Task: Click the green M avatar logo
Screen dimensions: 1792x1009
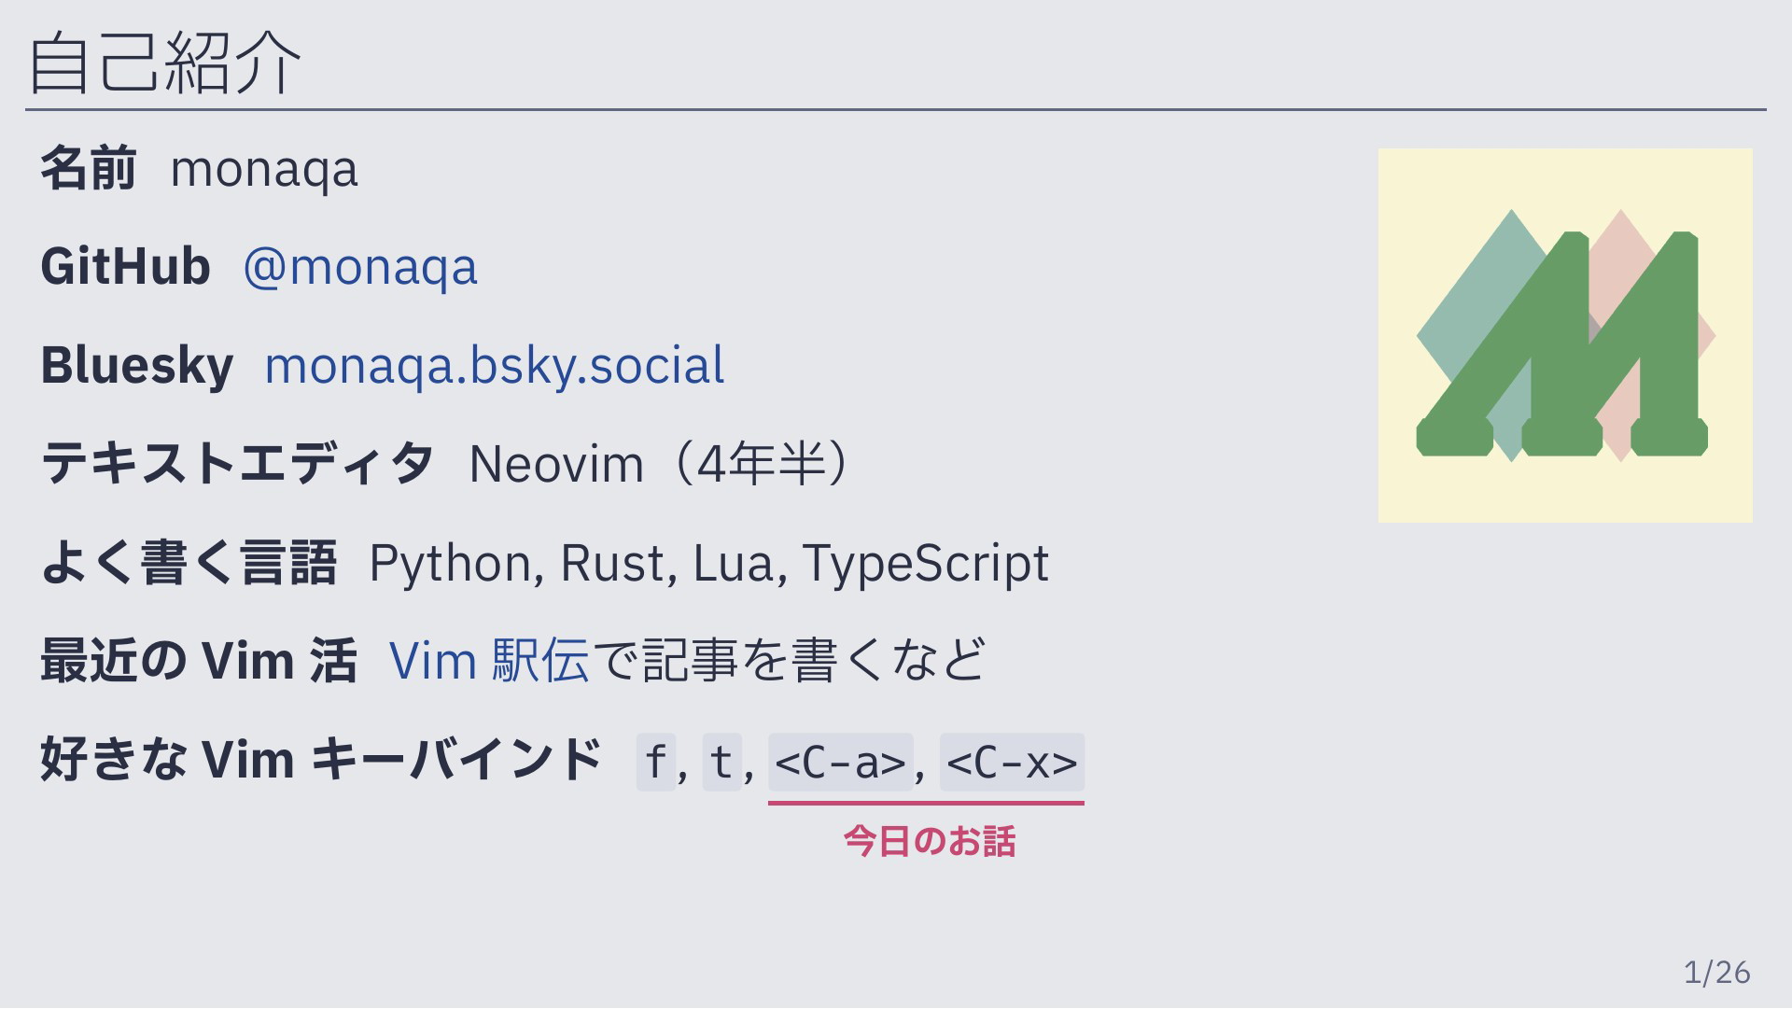Action: [x=1565, y=335]
